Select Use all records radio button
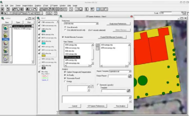190x116 pixels. (x=65, y=27)
